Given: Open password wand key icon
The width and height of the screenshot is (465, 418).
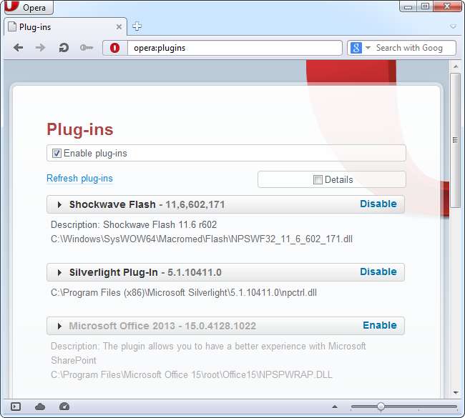Looking at the screenshot, I should click(87, 48).
